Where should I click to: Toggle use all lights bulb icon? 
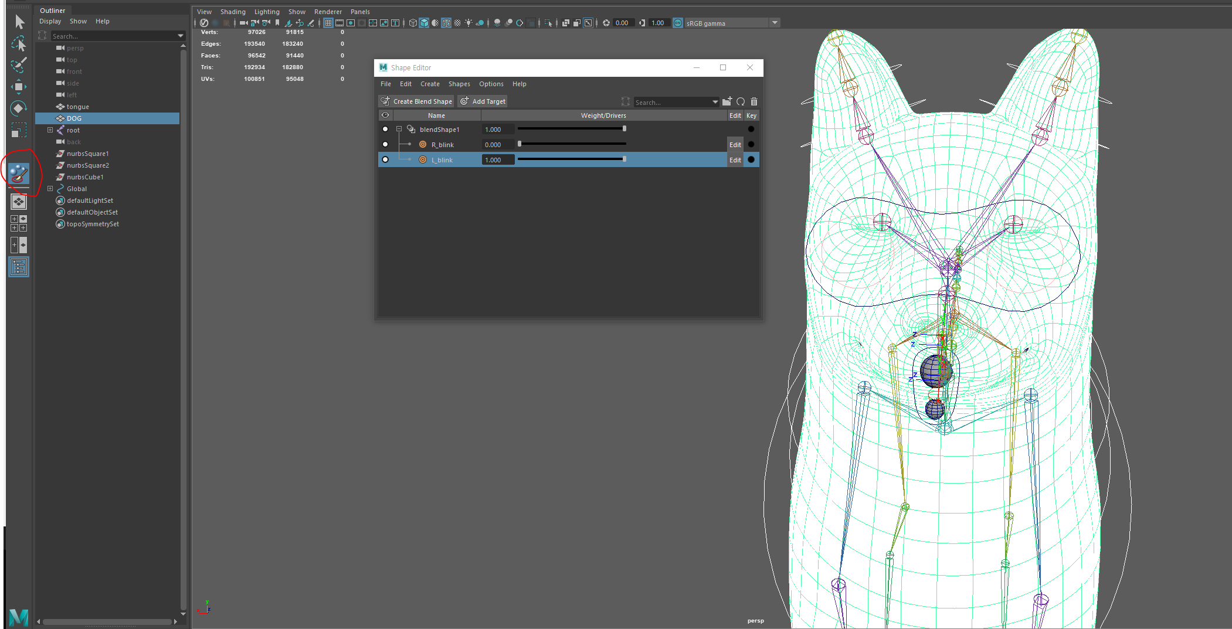[x=469, y=23]
